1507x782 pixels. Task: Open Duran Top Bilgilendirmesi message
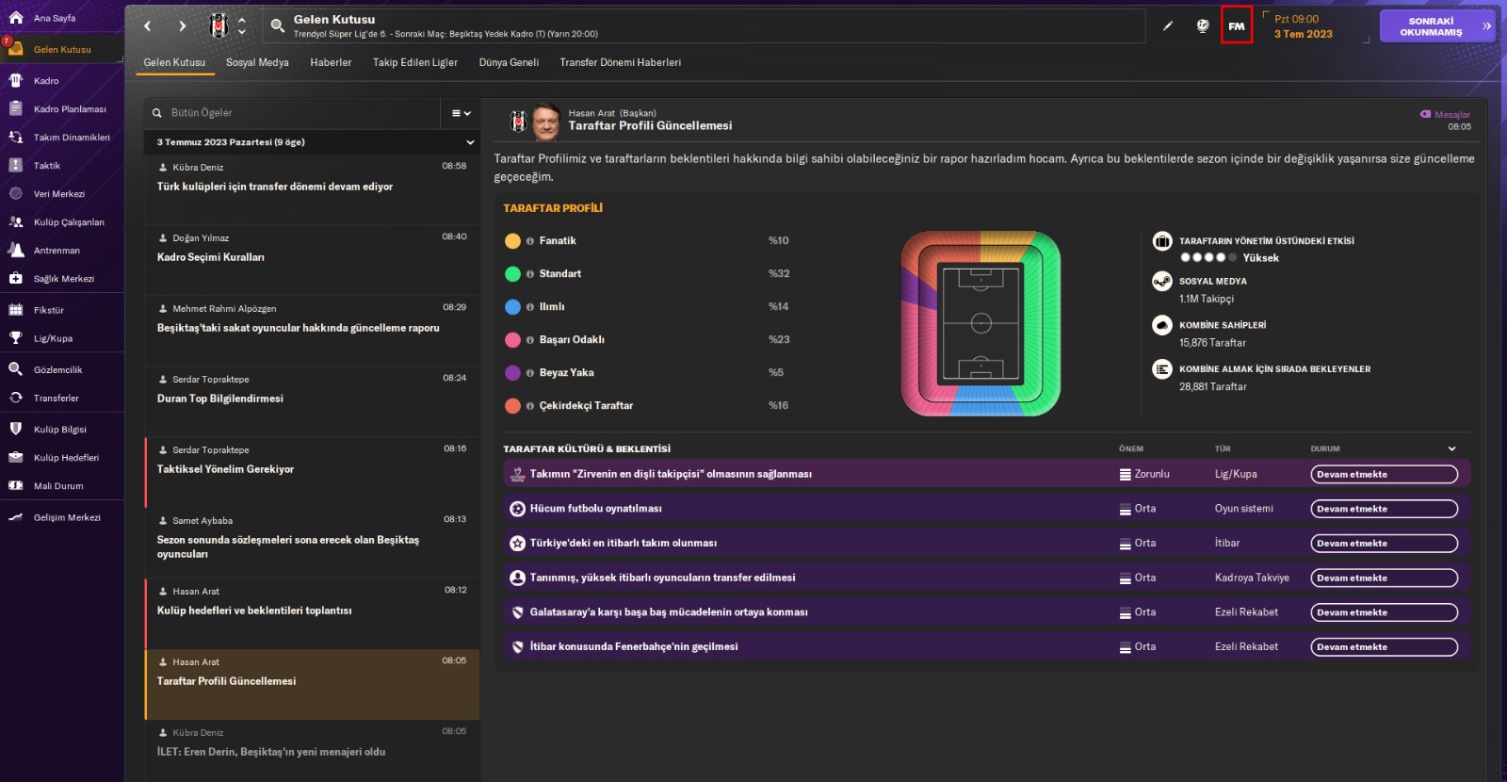click(312, 400)
